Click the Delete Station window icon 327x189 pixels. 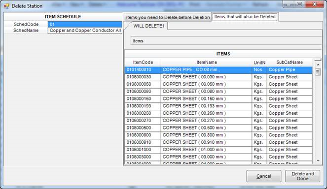tap(6, 6)
